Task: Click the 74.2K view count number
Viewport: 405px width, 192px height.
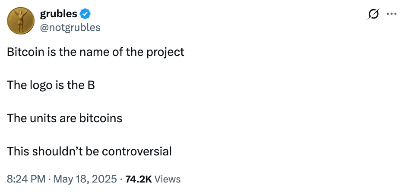Action: click(138, 179)
